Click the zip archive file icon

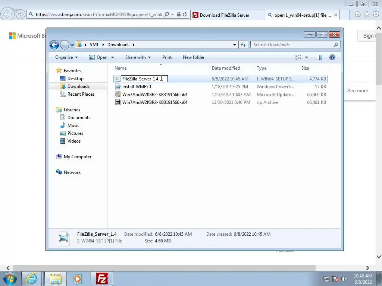click(118, 102)
